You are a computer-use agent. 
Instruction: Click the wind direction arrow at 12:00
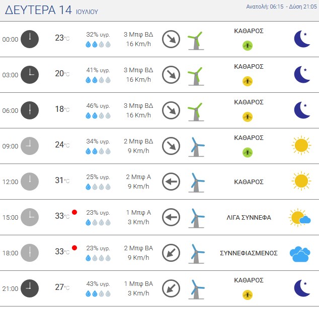point(171,182)
